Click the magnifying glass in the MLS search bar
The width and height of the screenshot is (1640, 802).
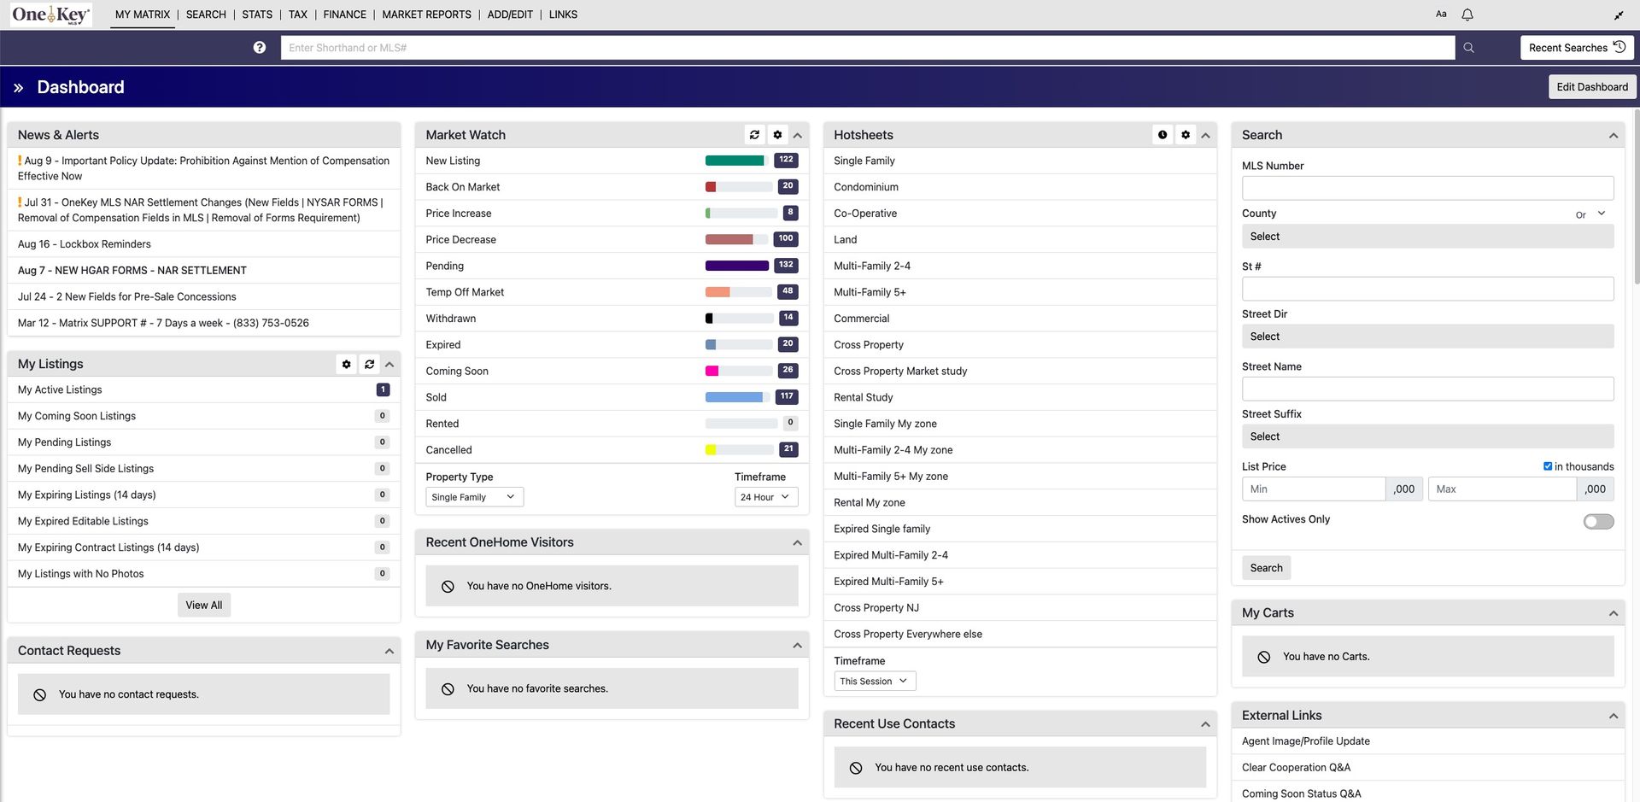click(x=1468, y=47)
